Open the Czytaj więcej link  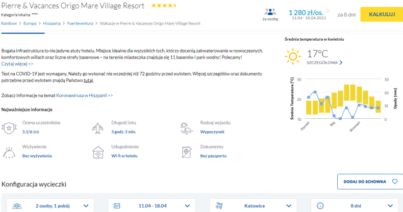click(17, 64)
